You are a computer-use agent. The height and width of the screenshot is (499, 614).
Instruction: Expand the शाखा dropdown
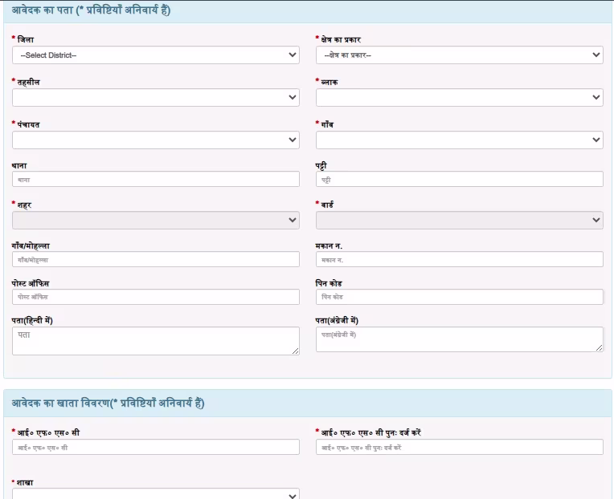click(155, 494)
